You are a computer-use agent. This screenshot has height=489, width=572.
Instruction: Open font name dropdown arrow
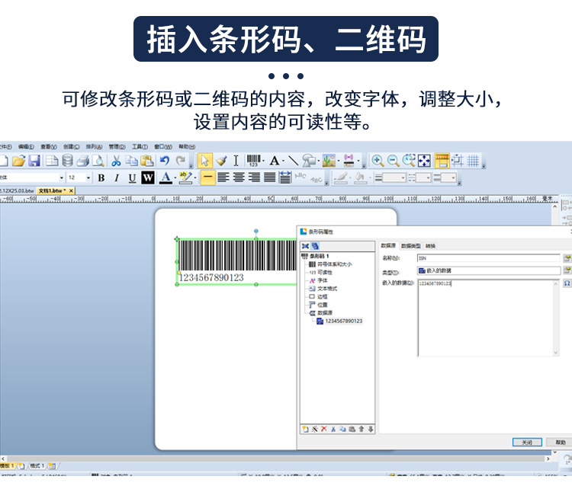pos(61,177)
